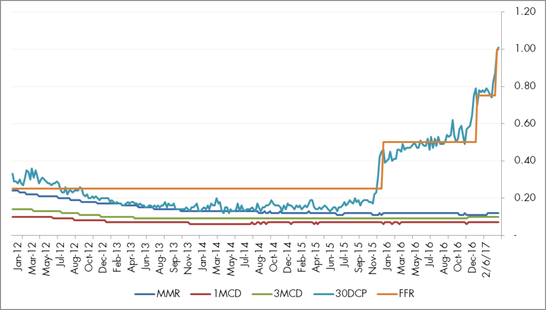
Task: Click the 0.20 y-axis value
Action: pyautogui.click(x=525, y=198)
